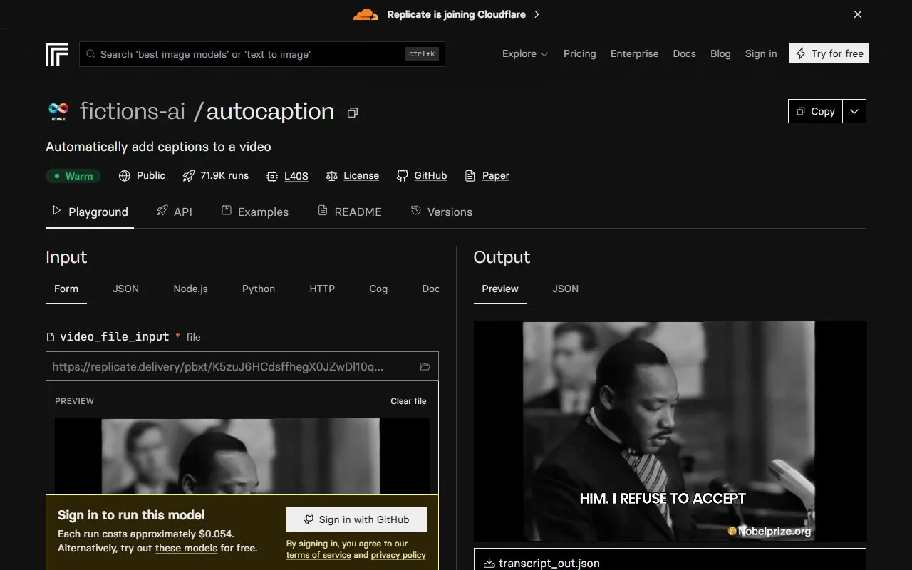Screen dimensions: 912x570
Task: Expand the Explore navigation dropdown
Action: click(x=524, y=53)
